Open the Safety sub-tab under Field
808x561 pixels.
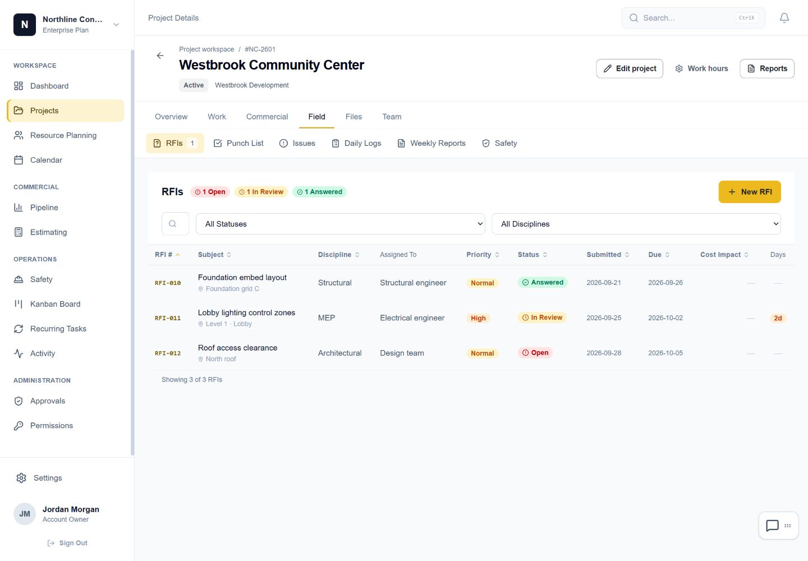pos(499,143)
